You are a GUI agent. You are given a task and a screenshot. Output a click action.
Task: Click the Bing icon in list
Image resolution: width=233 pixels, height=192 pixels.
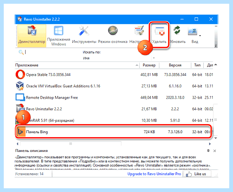[21, 132]
